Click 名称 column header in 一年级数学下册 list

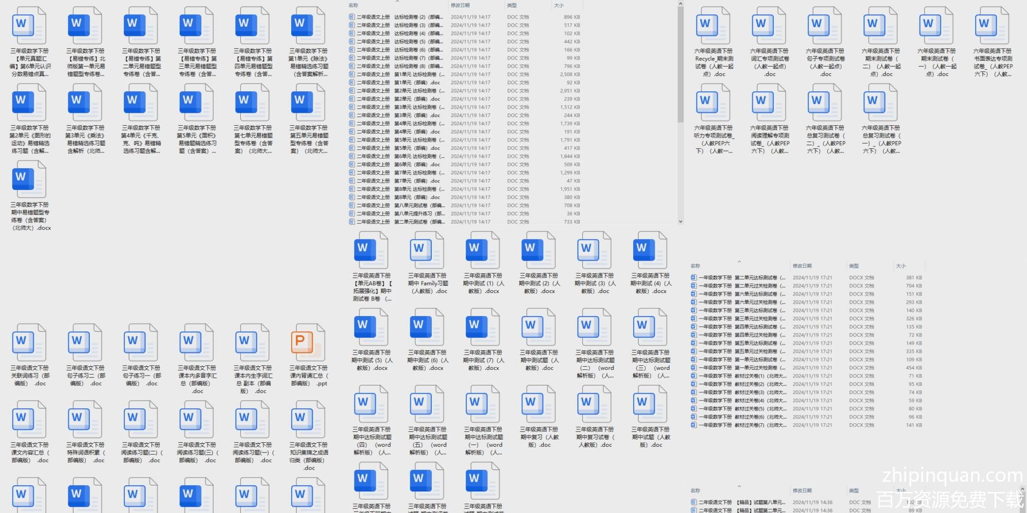point(695,266)
